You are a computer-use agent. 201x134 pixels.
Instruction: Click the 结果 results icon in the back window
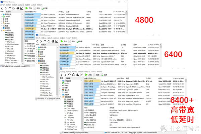[x=44, y=8]
